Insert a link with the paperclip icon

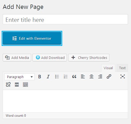coord(109,77)
